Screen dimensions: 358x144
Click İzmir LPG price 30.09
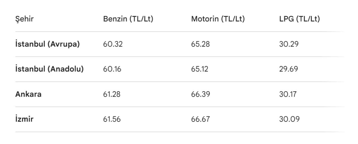(289, 119)
